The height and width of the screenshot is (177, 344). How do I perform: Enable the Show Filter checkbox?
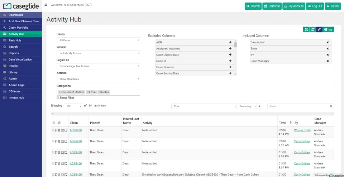(58, 97)
